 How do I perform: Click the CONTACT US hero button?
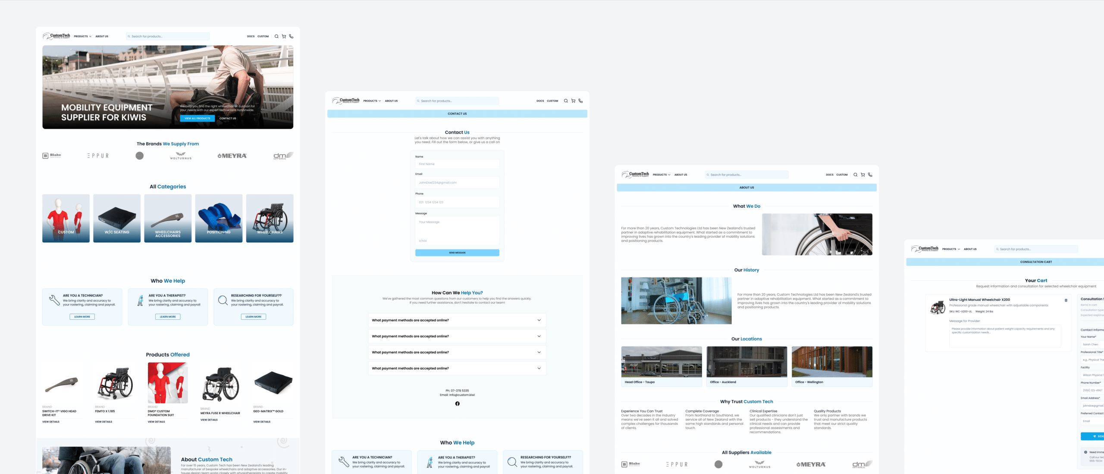point(228,118)
